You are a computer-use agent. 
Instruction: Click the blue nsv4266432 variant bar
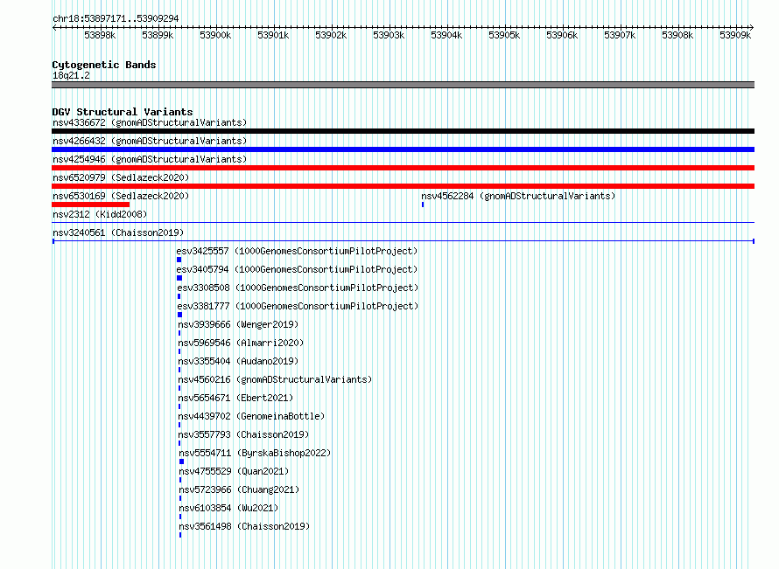[x=403, y=149]
